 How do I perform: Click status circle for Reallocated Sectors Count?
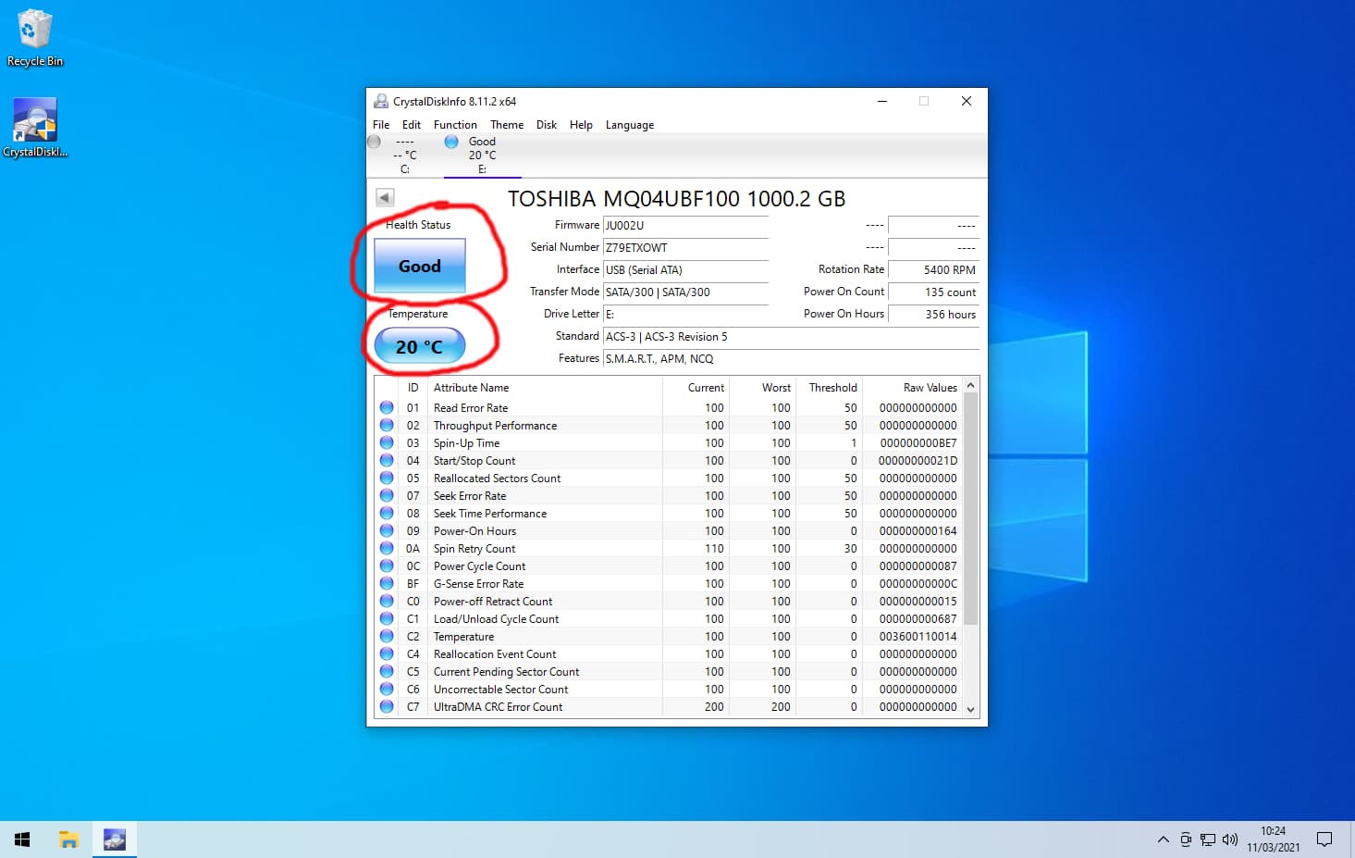click(x=387, y=478)
